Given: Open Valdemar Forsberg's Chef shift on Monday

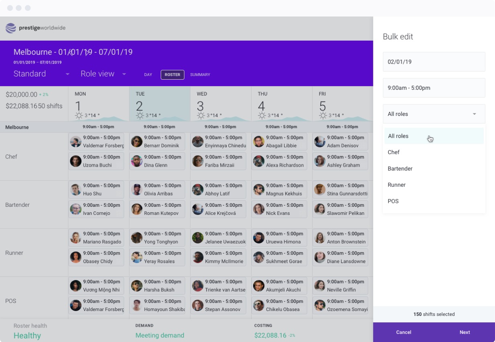Looking at the screenshot, I should pos(96,142).
